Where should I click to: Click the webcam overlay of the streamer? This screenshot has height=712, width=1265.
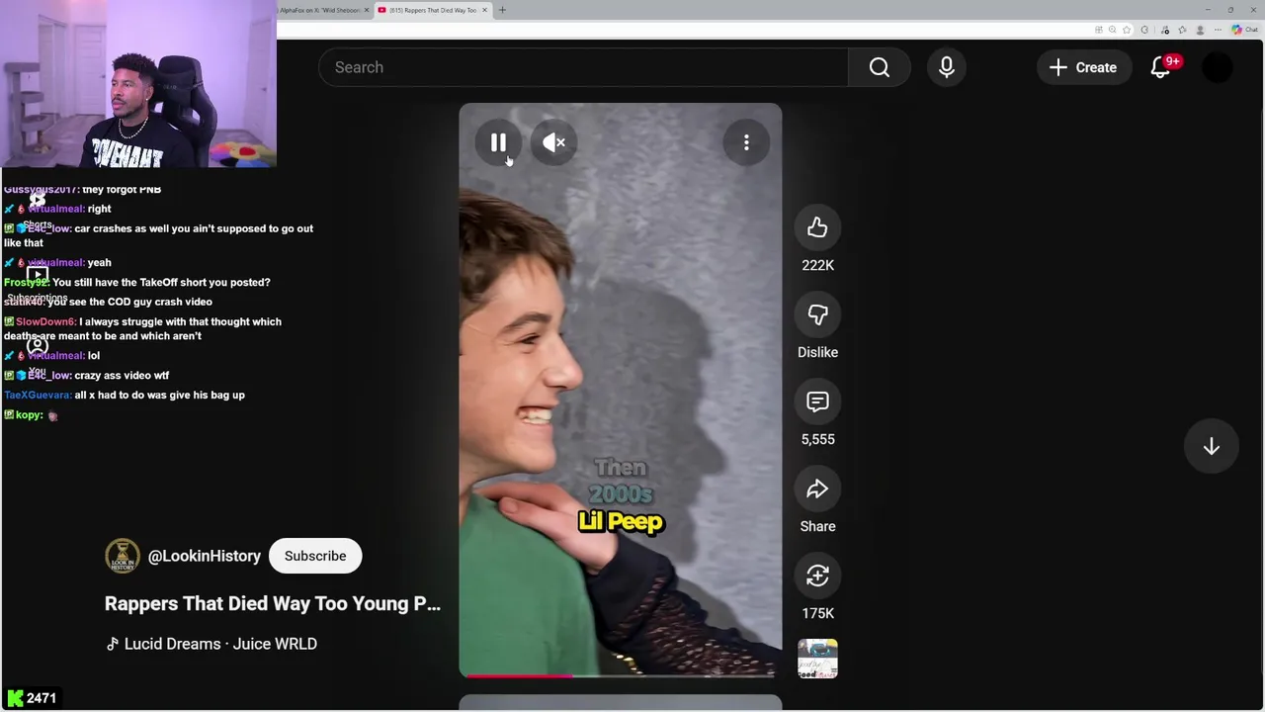[138, 84]
